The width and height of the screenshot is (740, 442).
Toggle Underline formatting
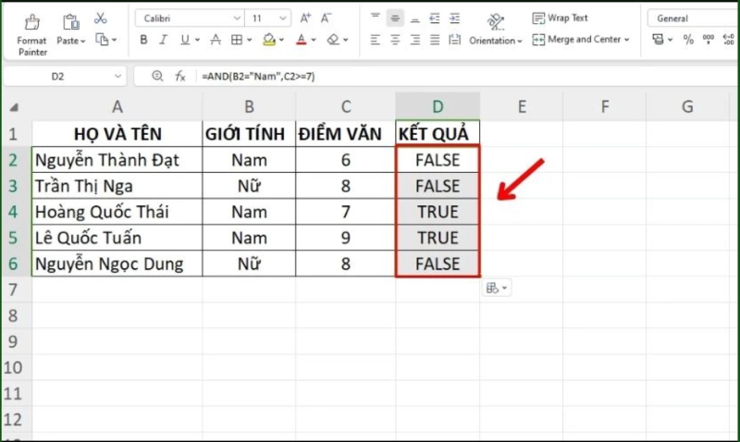pos(184,40)
